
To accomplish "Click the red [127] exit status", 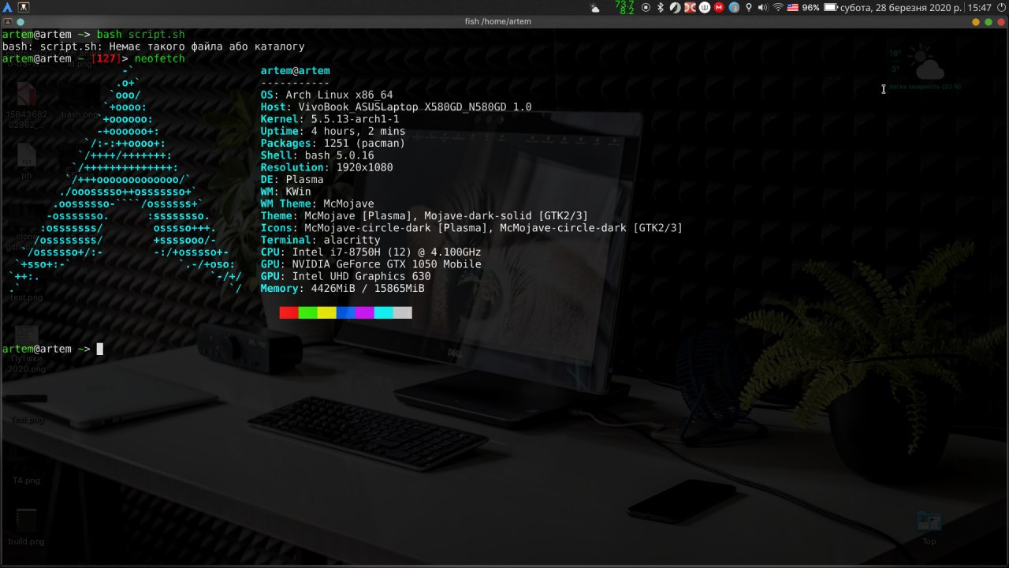I will pyautogui.click(x=106, y=58).
